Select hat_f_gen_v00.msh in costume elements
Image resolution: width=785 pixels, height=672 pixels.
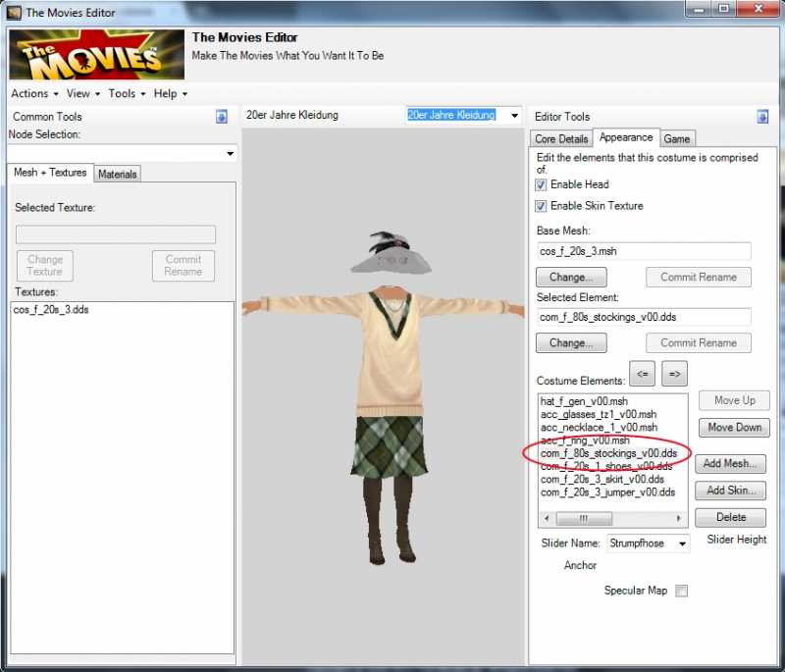point(584,402)
